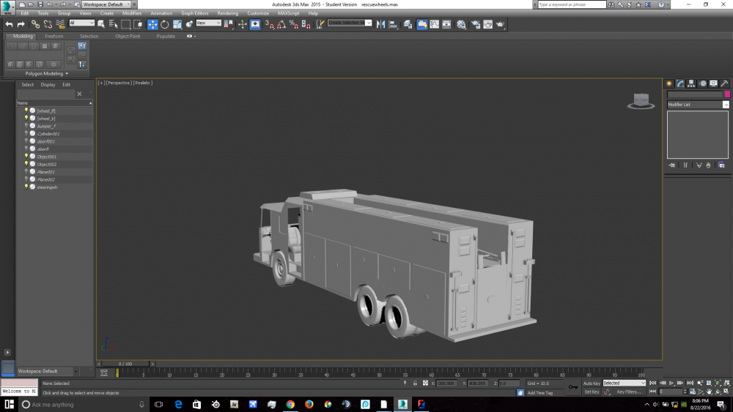Open the Material Editor icon
Viewport: 733px width, 412px height.
point(461,24)
